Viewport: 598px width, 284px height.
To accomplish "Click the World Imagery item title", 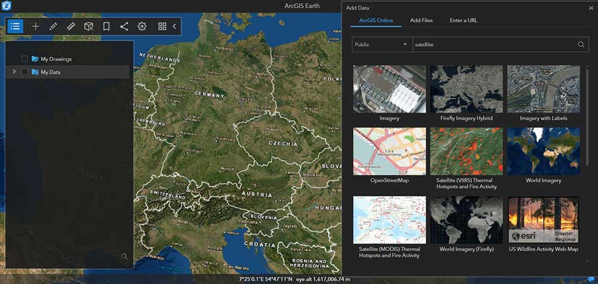I will click(x=544, y=180).
